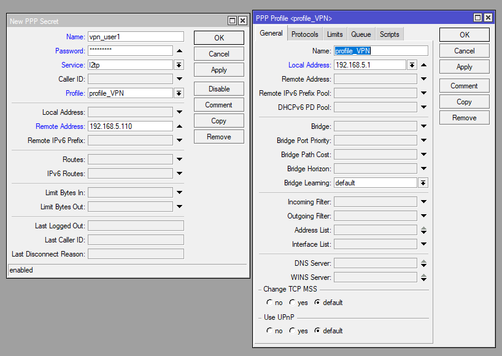Collapse Remote Address arrow in PPP Secret
502x356 pixels.
click(x=180, y=126)
